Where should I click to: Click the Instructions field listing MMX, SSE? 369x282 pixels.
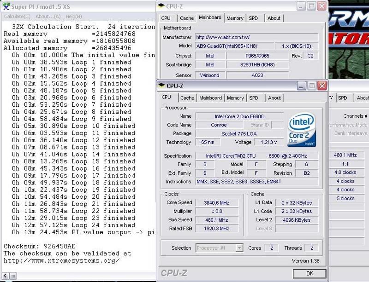coord(257,182)
